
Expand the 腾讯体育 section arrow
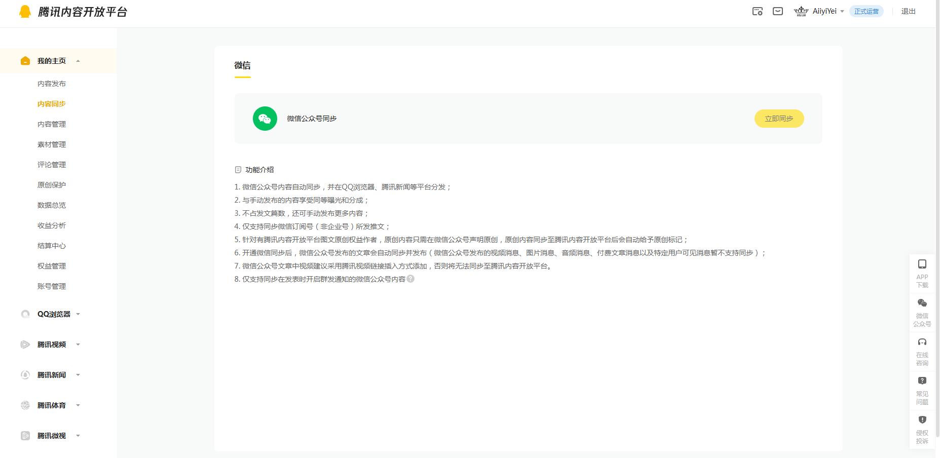(78, 405)
